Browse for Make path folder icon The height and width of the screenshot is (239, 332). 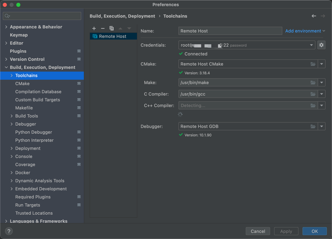(313, 83)
